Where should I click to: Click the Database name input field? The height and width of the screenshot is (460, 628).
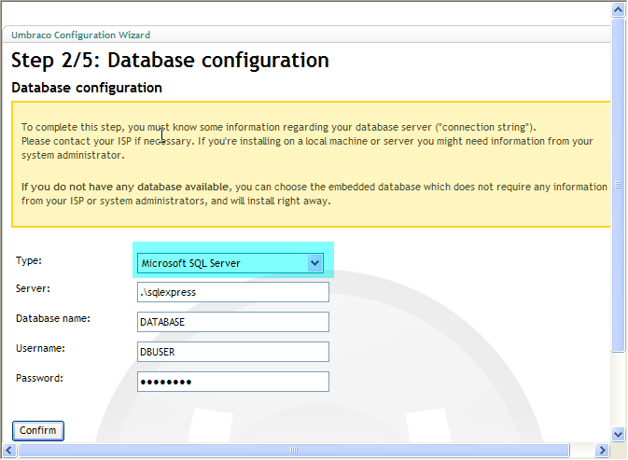[233, 322]
